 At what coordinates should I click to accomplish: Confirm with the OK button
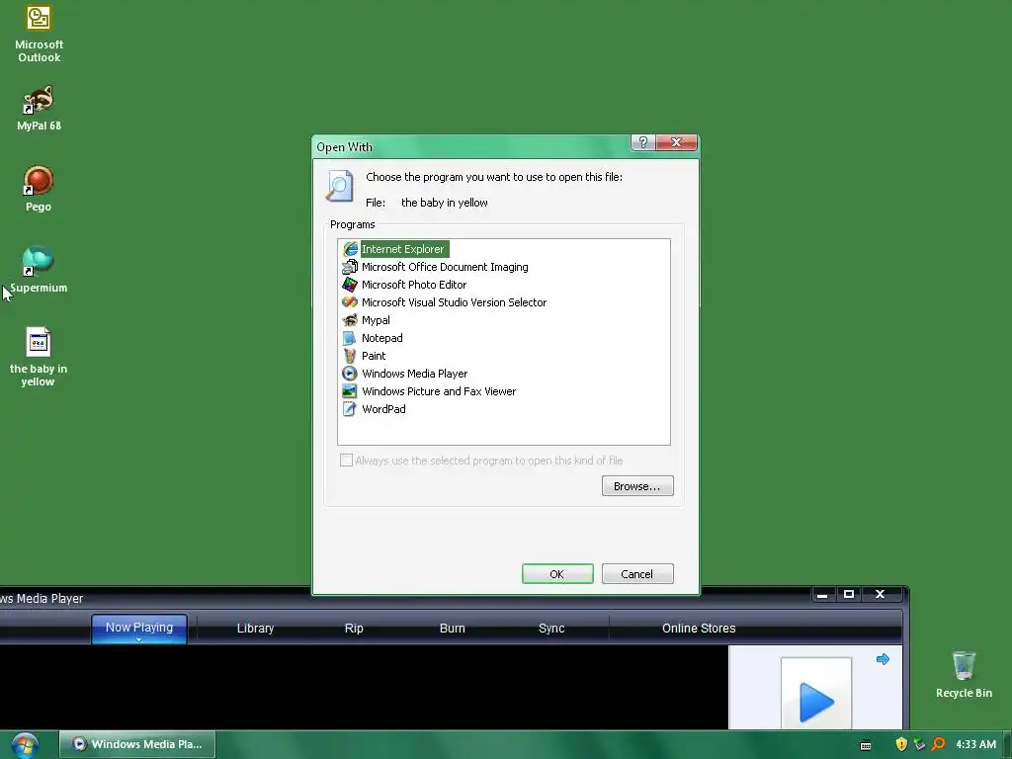click(557, 574)
